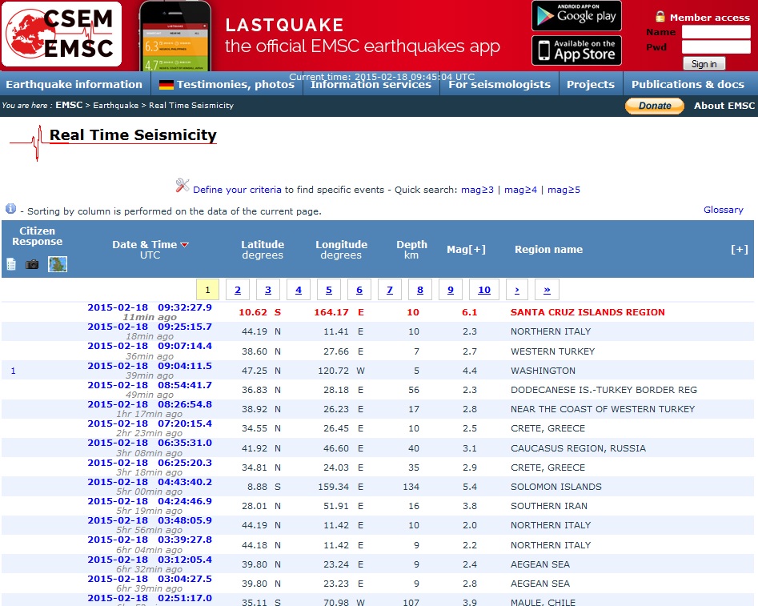Go to results page 7
The width and height of the screenshot is (758, 606).
(x=390, y=290)
